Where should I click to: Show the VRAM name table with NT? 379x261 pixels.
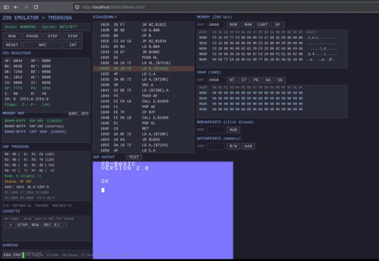pos(231,80)
